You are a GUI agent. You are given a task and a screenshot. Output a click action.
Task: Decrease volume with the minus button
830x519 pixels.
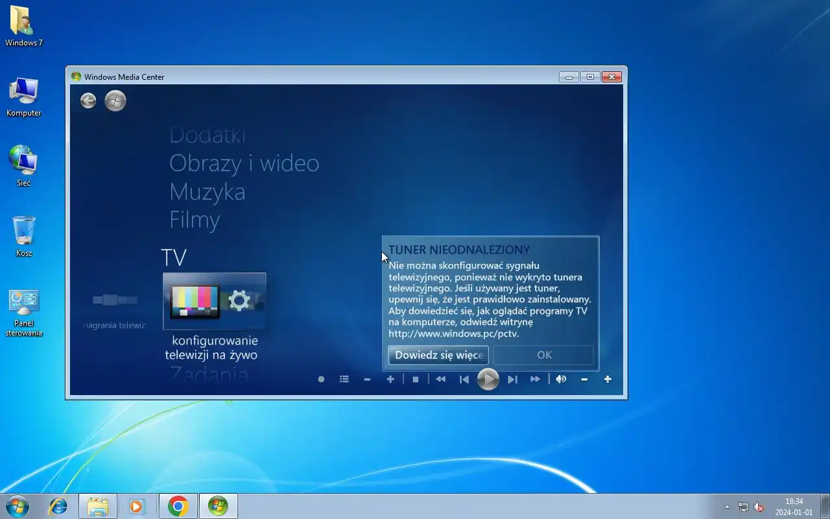point(584,380)
